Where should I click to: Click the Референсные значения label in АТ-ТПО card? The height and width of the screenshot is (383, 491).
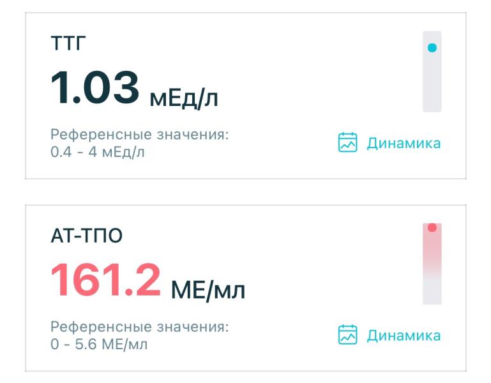point(140,327)
